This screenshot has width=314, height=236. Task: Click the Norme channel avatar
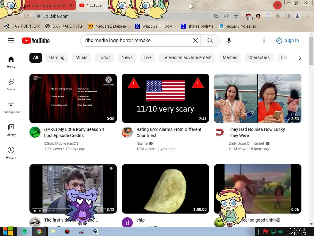(127, 132)
